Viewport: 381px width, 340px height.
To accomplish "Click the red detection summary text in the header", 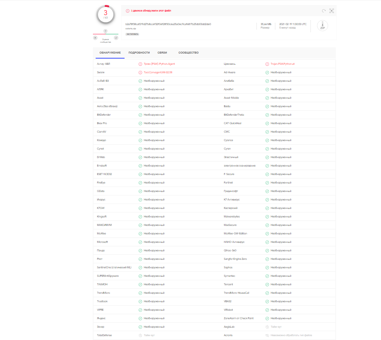I will click(x=151, y=11).
